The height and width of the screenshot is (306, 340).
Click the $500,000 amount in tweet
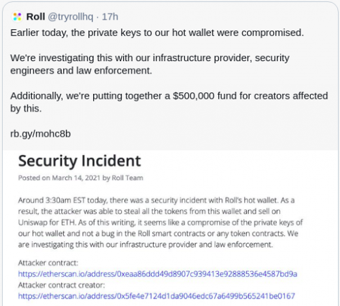coord(194,96)
